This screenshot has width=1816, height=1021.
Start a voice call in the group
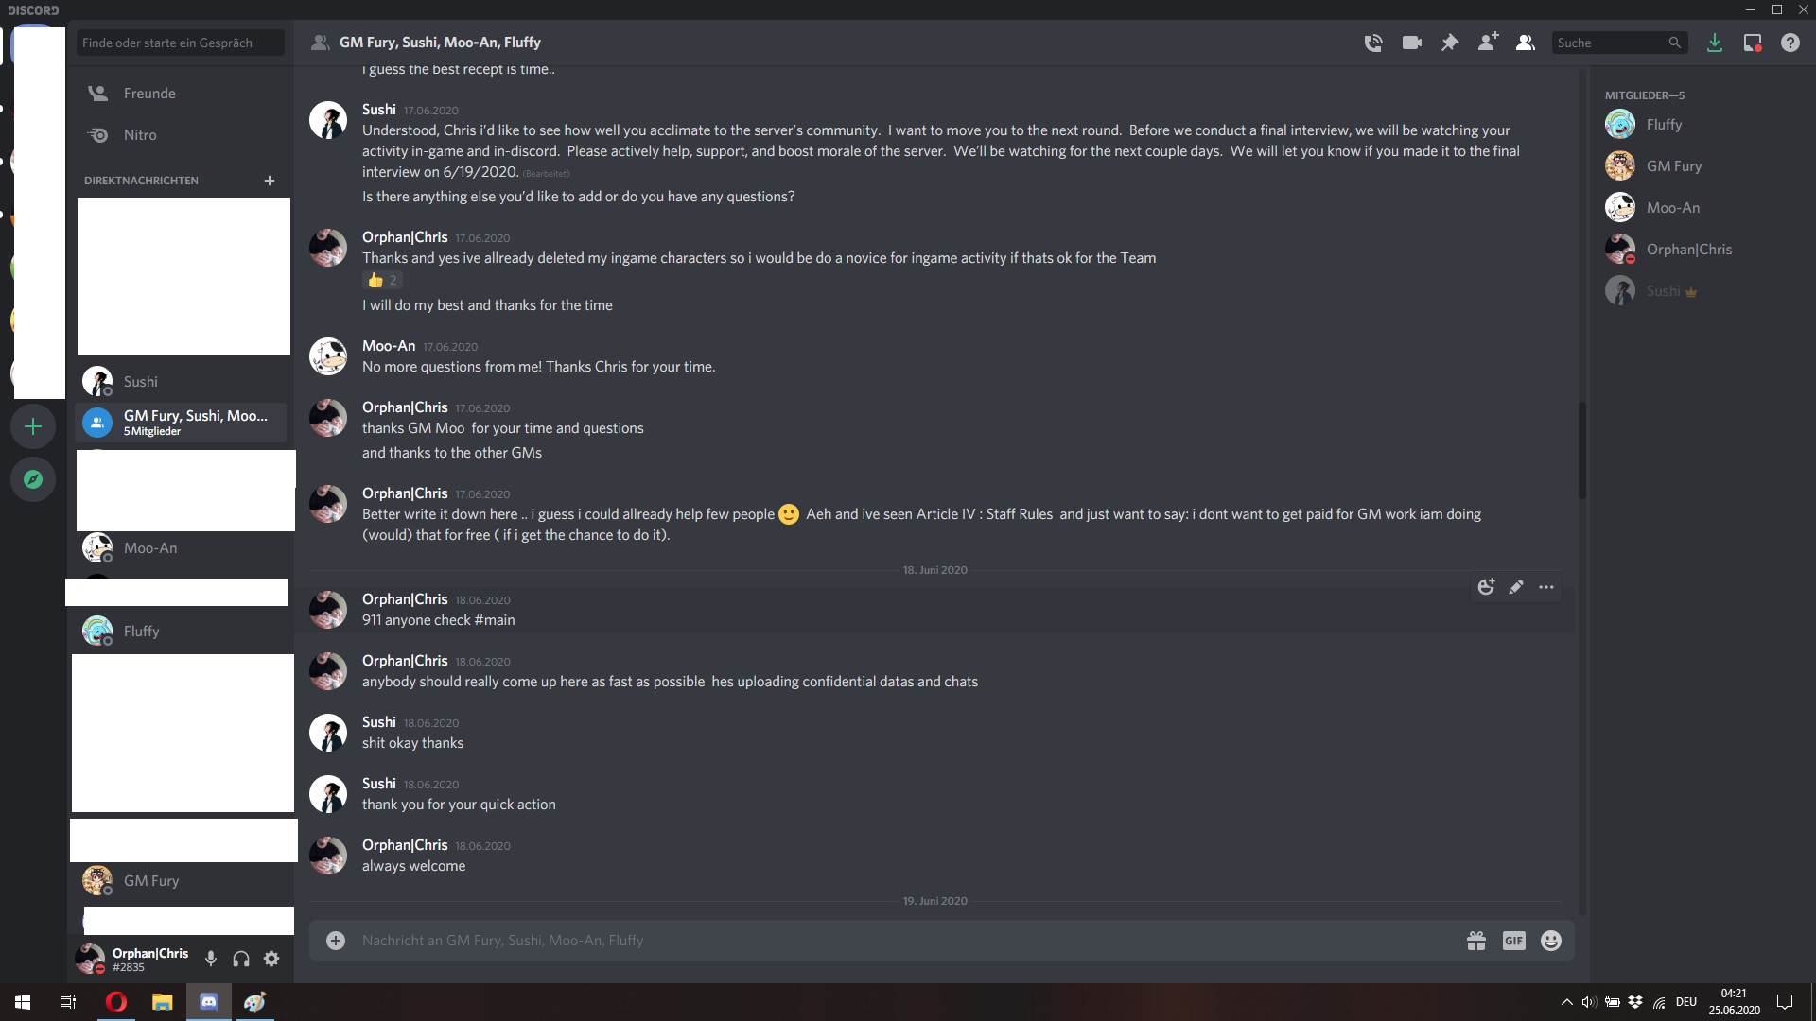click(1373, 43)
